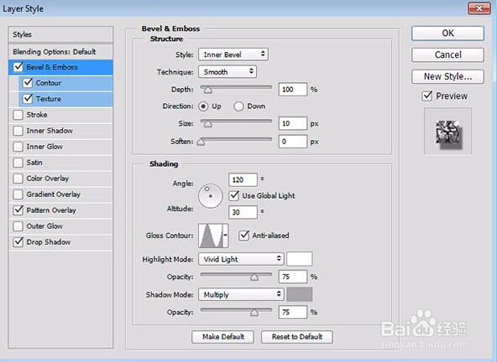Click the Size slider handle
The height and width of the screenshot is (362, 497).
pos(208,124)
